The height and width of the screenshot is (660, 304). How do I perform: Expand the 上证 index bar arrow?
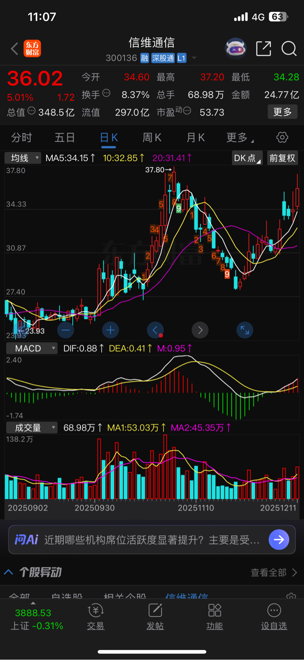(33, 603)
